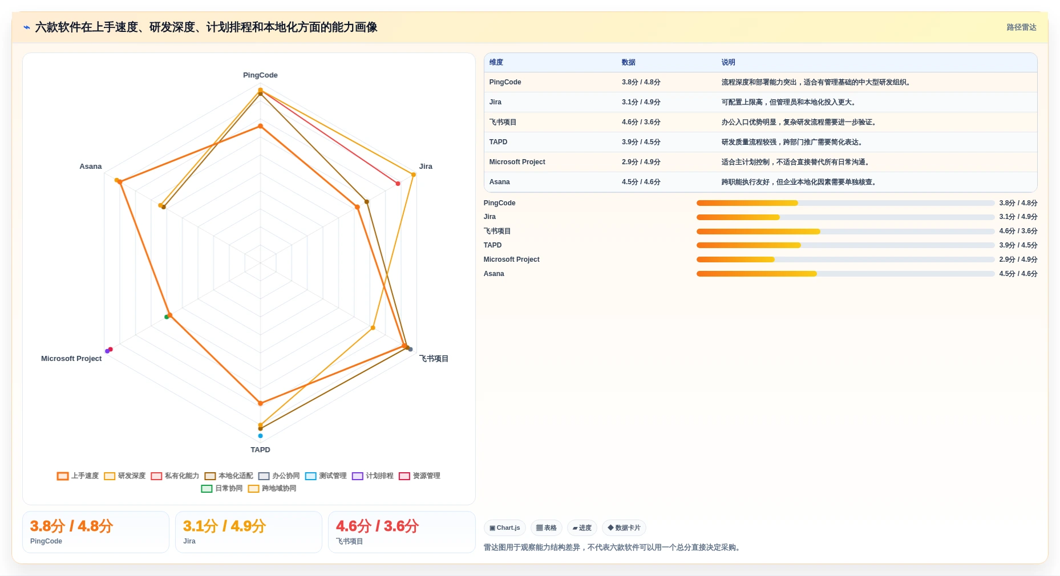Click the TAPD progress bar

click(845, 245)
